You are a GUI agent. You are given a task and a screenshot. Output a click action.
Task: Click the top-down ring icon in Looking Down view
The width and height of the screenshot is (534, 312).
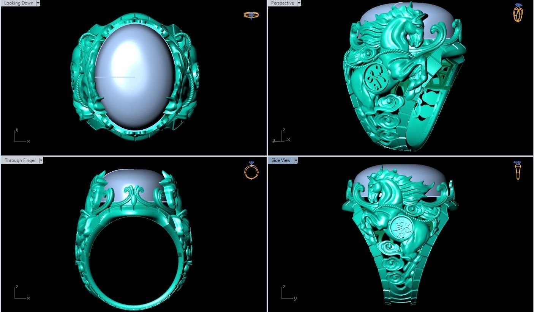click(251, 15)
